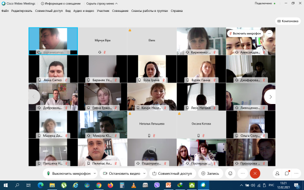Open participants panel icon
The image size is (304, 190).
point(277,173)
